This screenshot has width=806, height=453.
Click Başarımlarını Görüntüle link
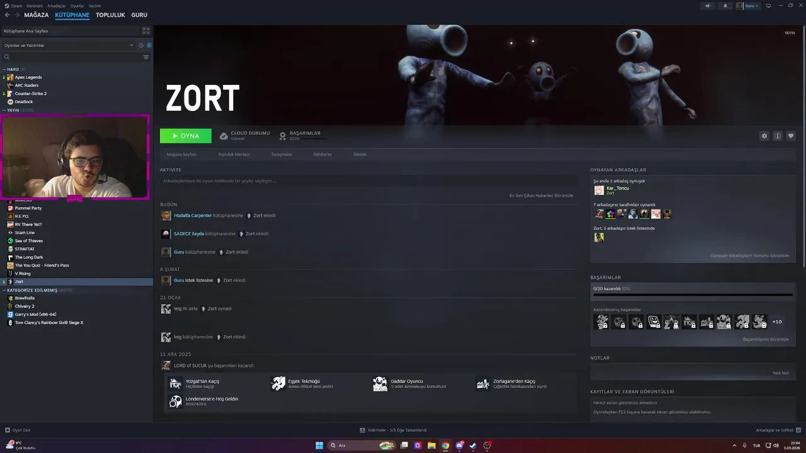766,340
